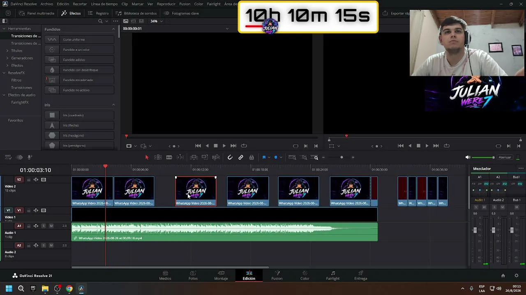526x295 pixels.
Task: Open Windows Start menu
Action: [9, 288]
